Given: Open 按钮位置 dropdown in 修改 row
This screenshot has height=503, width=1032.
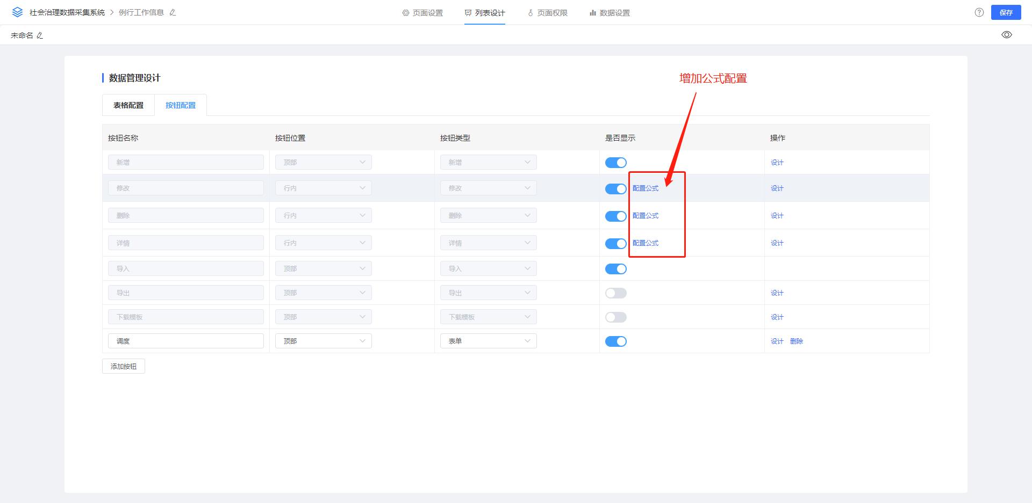Looking at the screenshot, I should (x=324, y=188).
